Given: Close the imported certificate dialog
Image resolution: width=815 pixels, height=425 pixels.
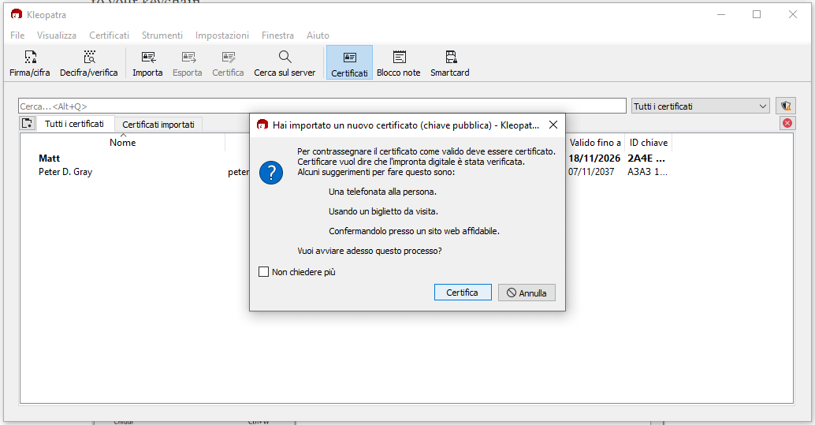Looking at the screenshot, I should click(x=553, y=125).
